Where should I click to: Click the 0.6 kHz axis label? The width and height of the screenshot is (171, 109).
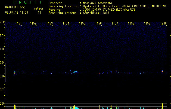2,104
